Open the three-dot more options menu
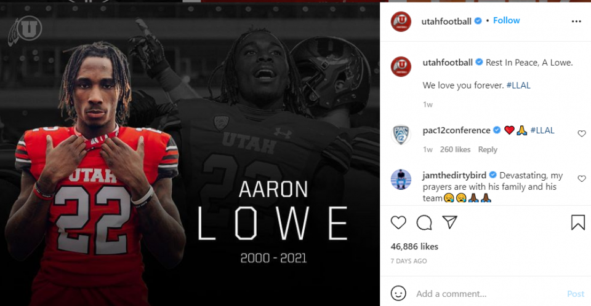The height and width of the screenshot is (306, 591). coord(576,22)
